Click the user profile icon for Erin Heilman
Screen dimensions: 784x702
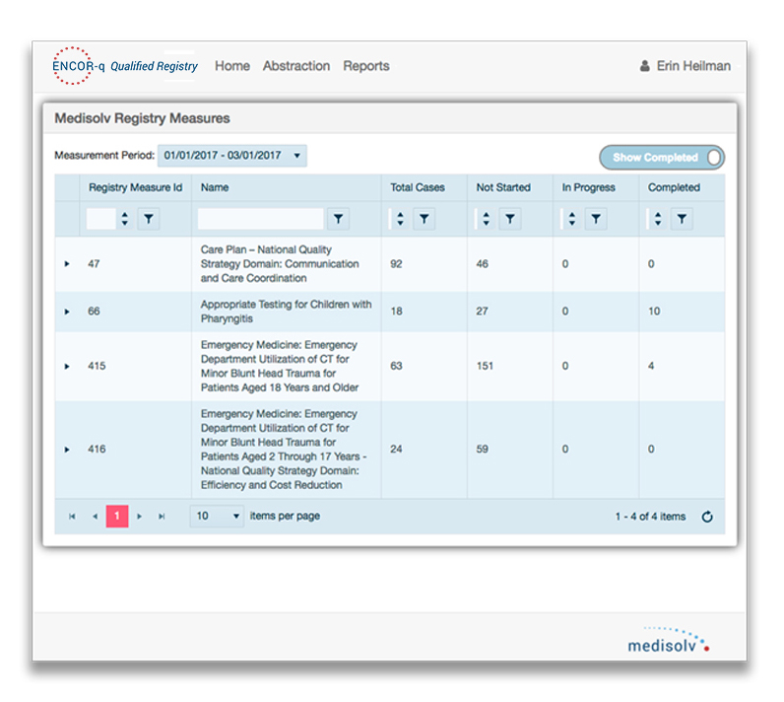(644, 66)
